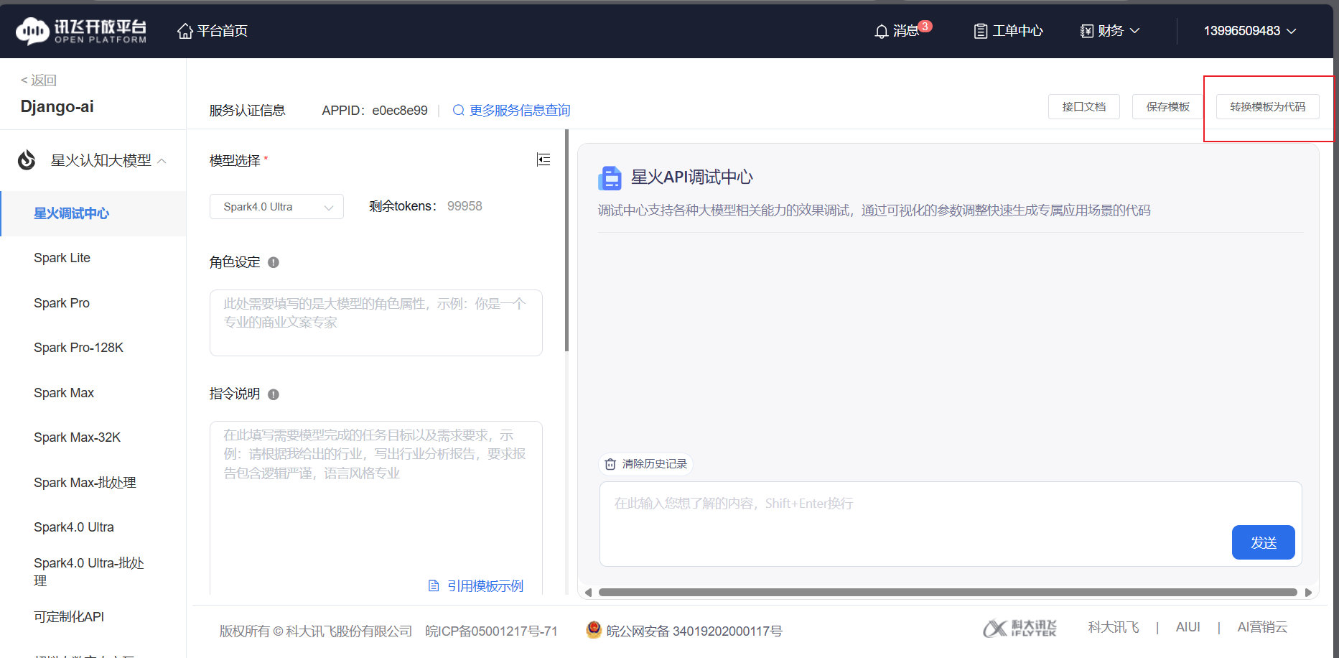This screenshot has width=1339, height=658.
Task: Open Spark Max in sidebar
Action: 64,393
